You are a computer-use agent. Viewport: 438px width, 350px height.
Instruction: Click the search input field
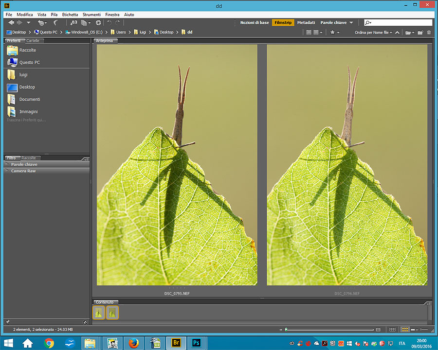click(x=398, y=23)
